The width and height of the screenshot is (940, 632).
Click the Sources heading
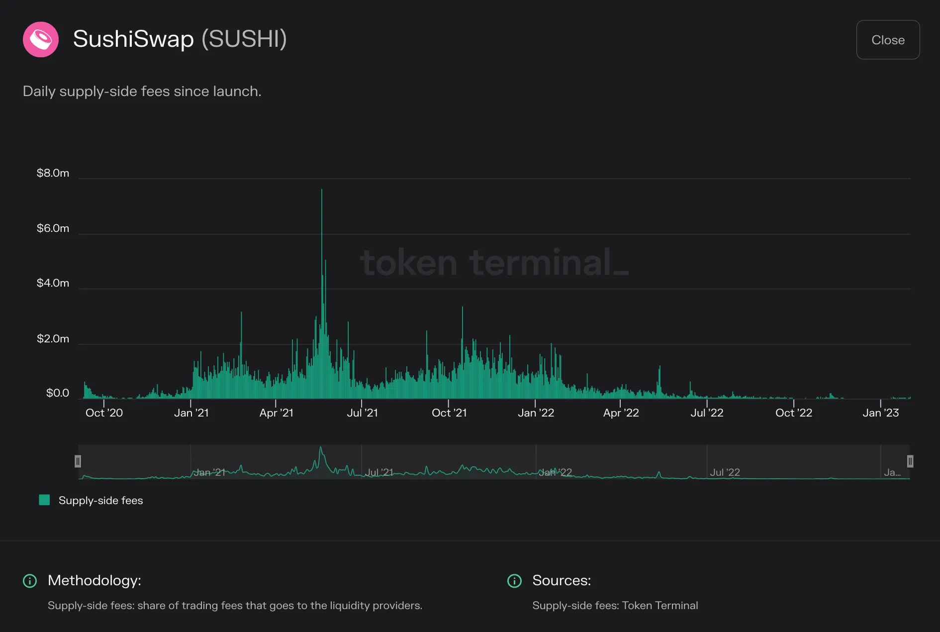click(x=562, y=580)
